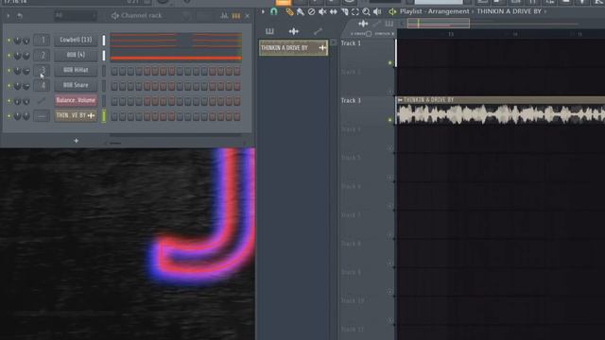Switch playlist tab to audio clips icon
Screen dimensions: 605x340
[363, 24]
